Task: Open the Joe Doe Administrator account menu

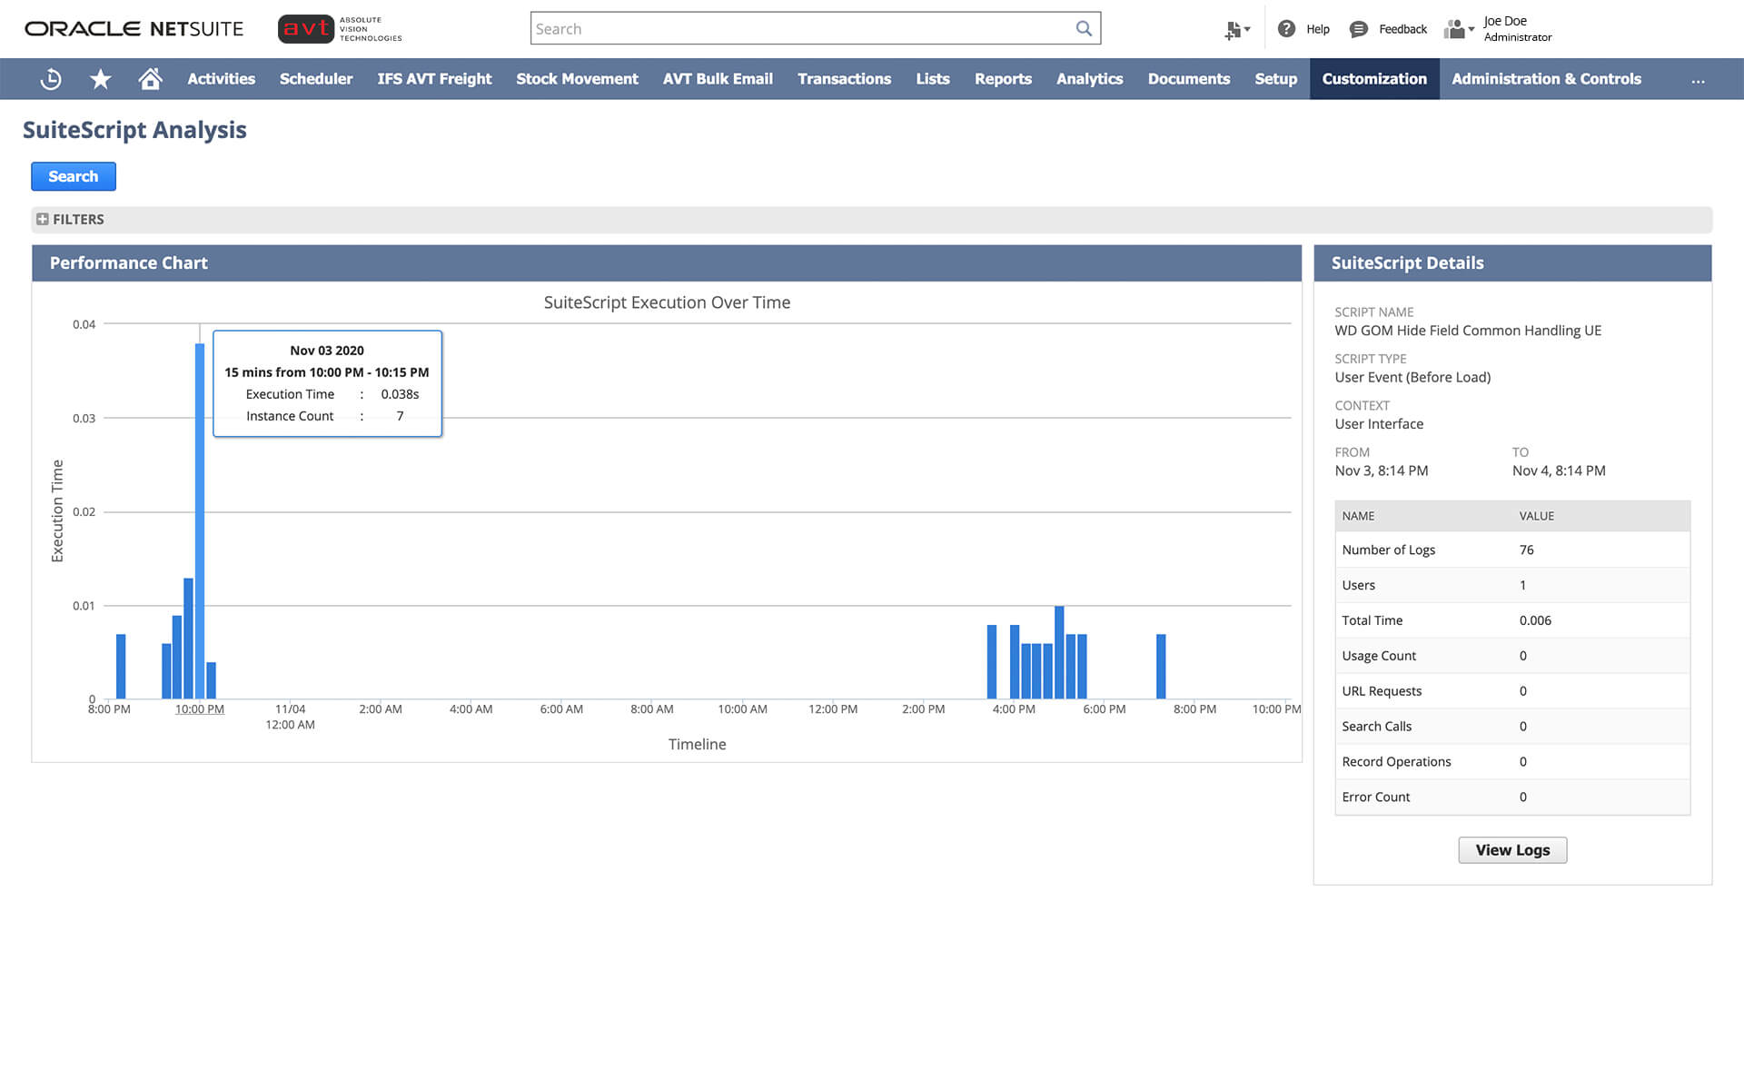Action: (x=1517, y=29)
